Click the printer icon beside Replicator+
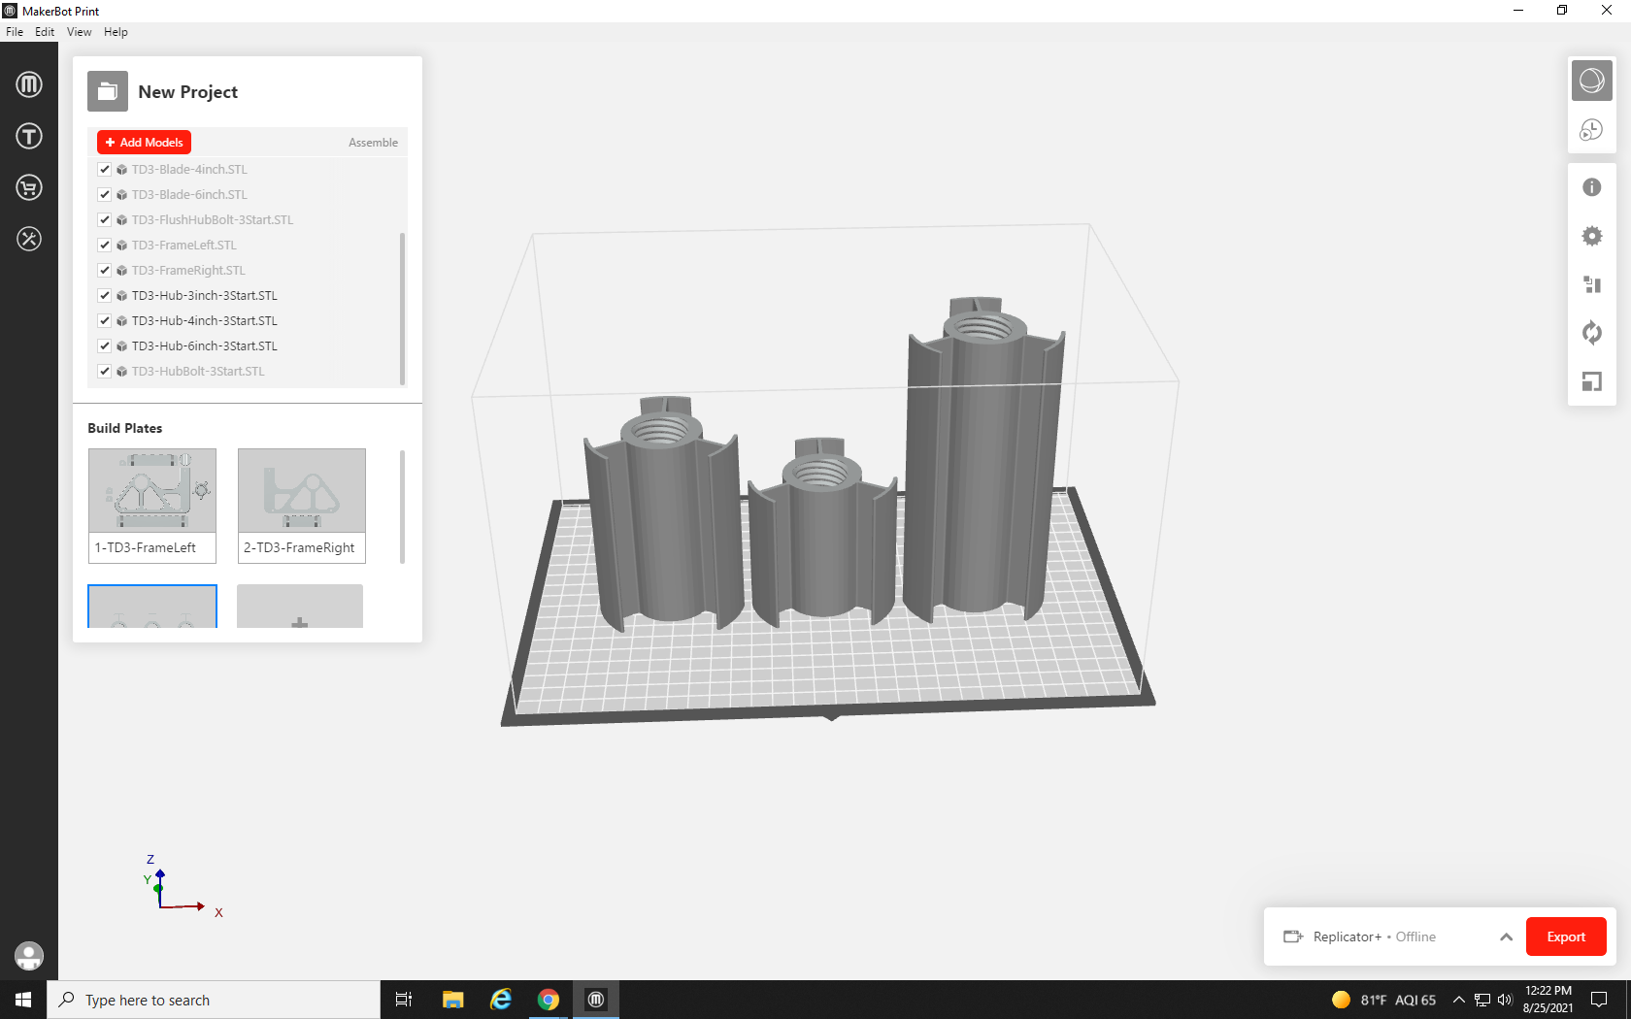Image resolution: width=1631 pixels, height=1019 pixels. coord(1293,937)
